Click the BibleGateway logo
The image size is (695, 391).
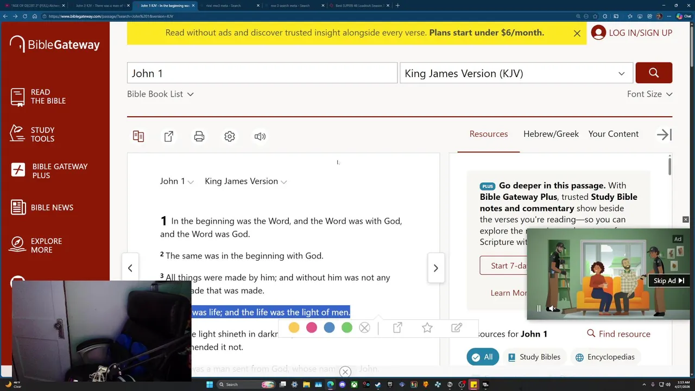coord(54,45)
